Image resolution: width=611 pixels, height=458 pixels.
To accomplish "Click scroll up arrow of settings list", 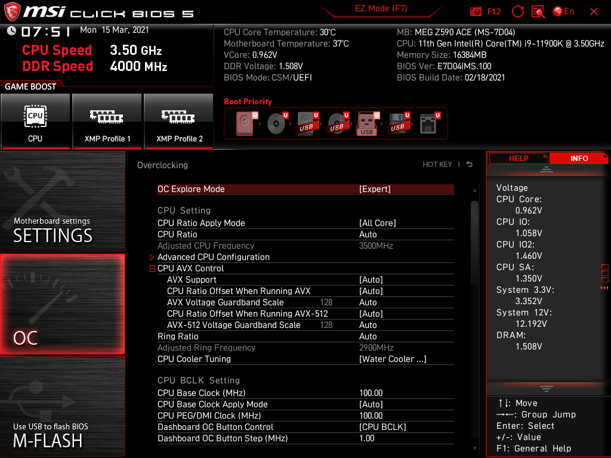I will (x=474, y=190).
